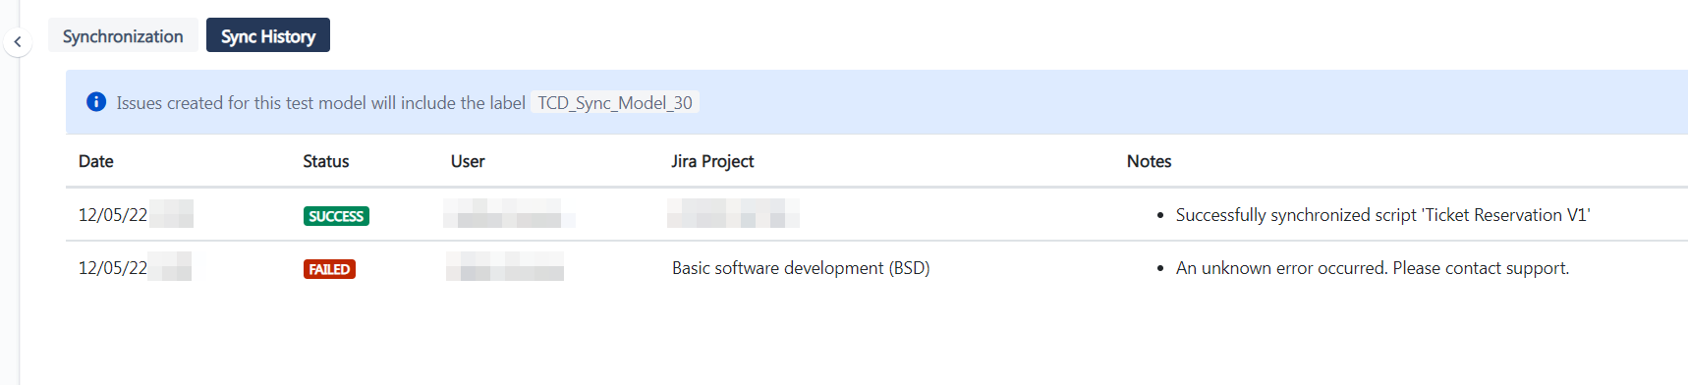Sort by the Status column header
Image resolution: width=1688 pixels, height=385 pixels.
326,161
